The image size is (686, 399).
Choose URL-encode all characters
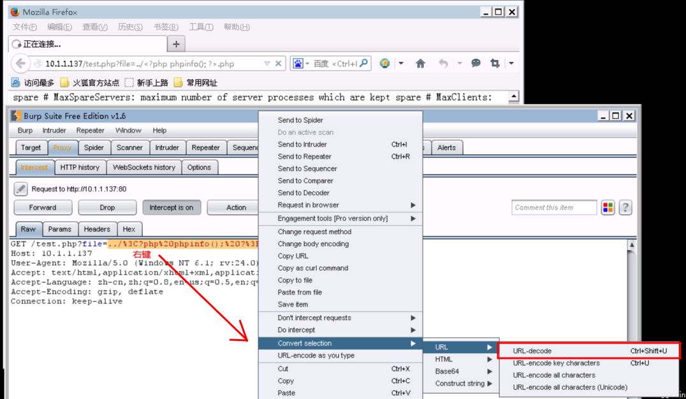pyautogui.click(x=589, y=375)
